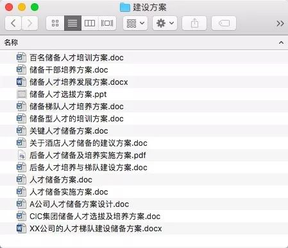This screenshot has width=288, height=248.
Task: Go back with the left arrow button
Action: coord(13,23)
